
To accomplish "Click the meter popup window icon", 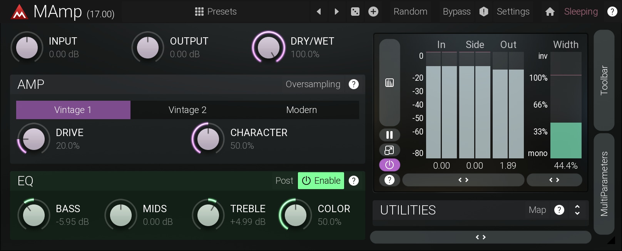I will [x=390, y=150].
